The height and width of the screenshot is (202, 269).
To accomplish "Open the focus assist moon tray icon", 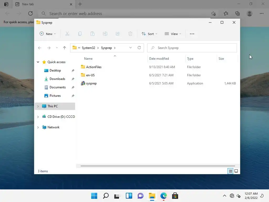I will [262, 196].
